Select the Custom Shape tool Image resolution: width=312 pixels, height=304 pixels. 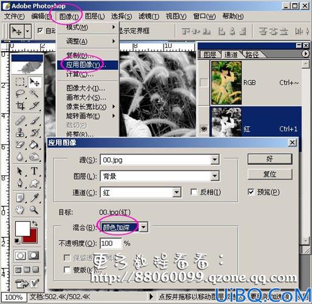click(x=34, y=183)
